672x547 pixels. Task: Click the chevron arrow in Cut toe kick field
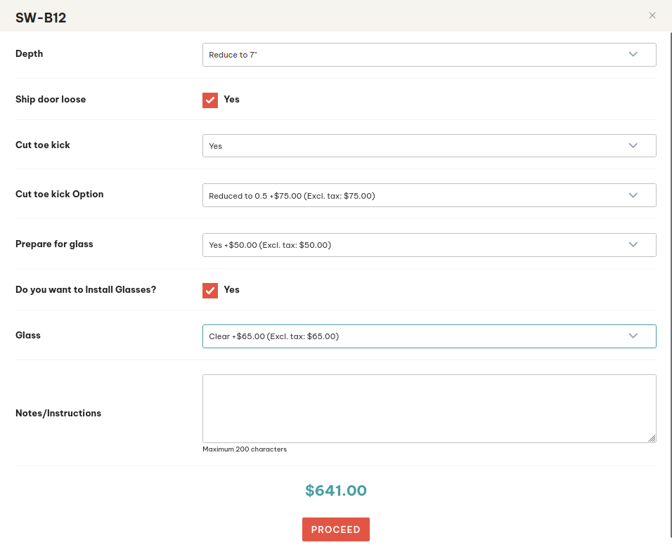633,146
